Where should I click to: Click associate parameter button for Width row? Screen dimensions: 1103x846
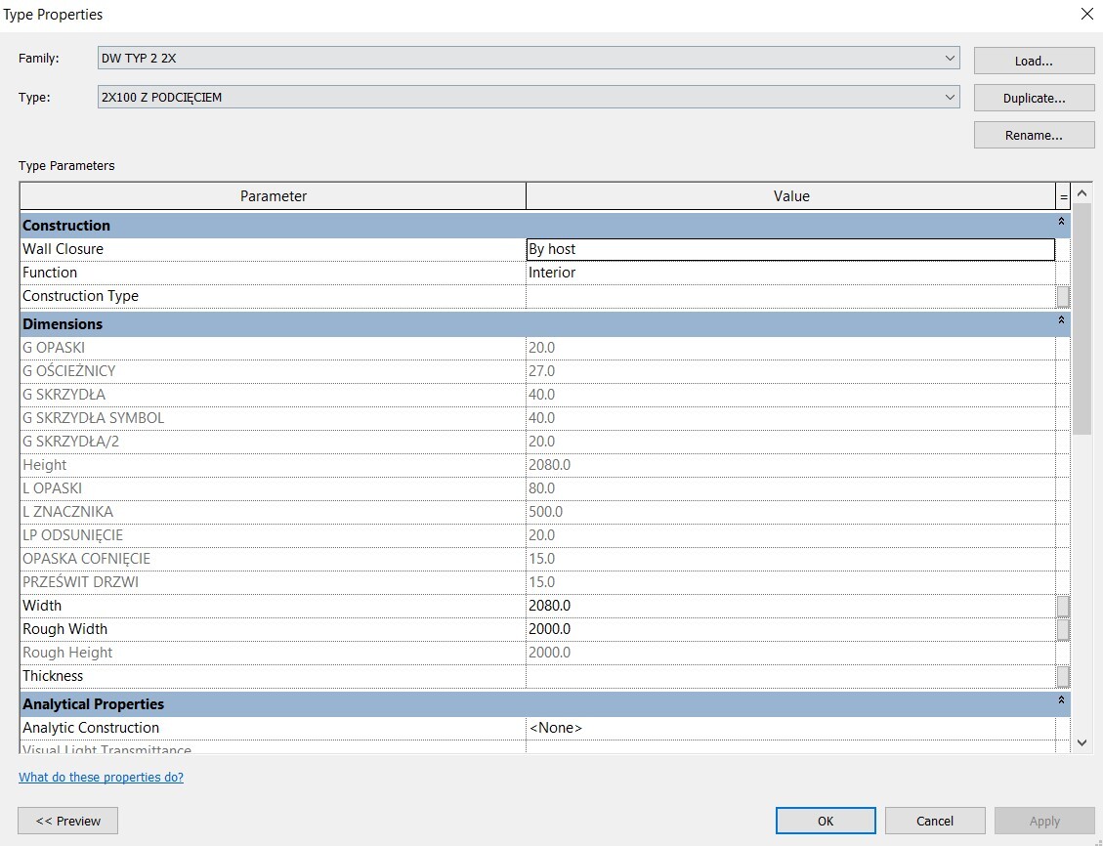coord(1063,606)
